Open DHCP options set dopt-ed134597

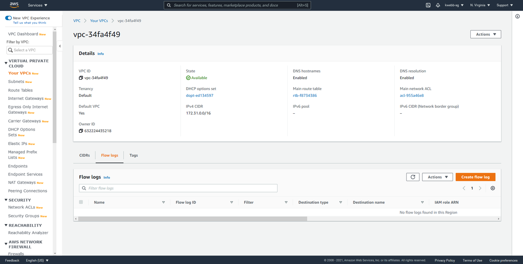coord(199,96)
